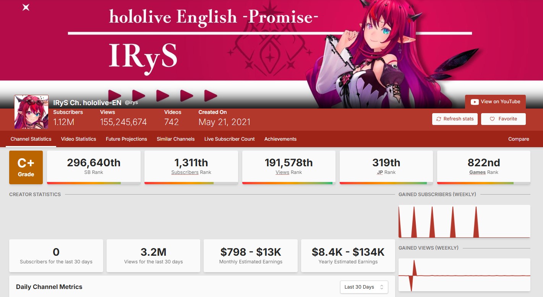Click the 155,245,674 views count
The height and width of the screenshot is (297, 543).
[123, 122]
